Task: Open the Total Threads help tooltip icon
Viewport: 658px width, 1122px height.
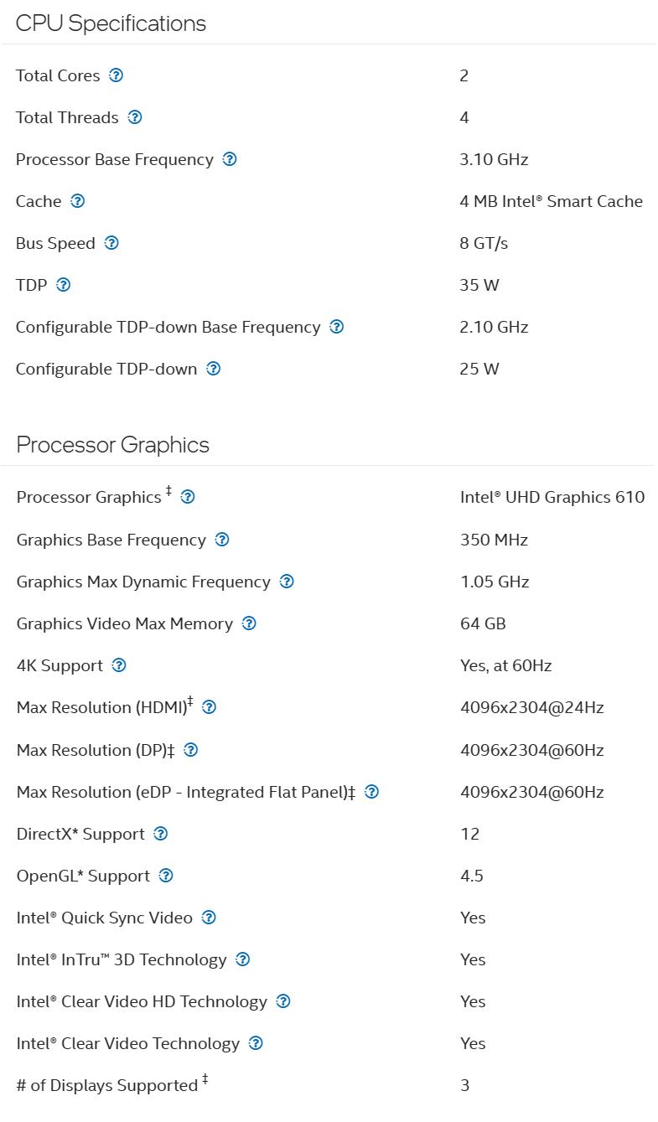Action: (x=135, y=117)
